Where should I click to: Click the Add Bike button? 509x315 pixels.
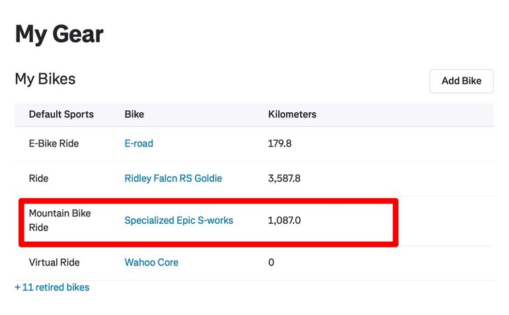click(461, 81)
